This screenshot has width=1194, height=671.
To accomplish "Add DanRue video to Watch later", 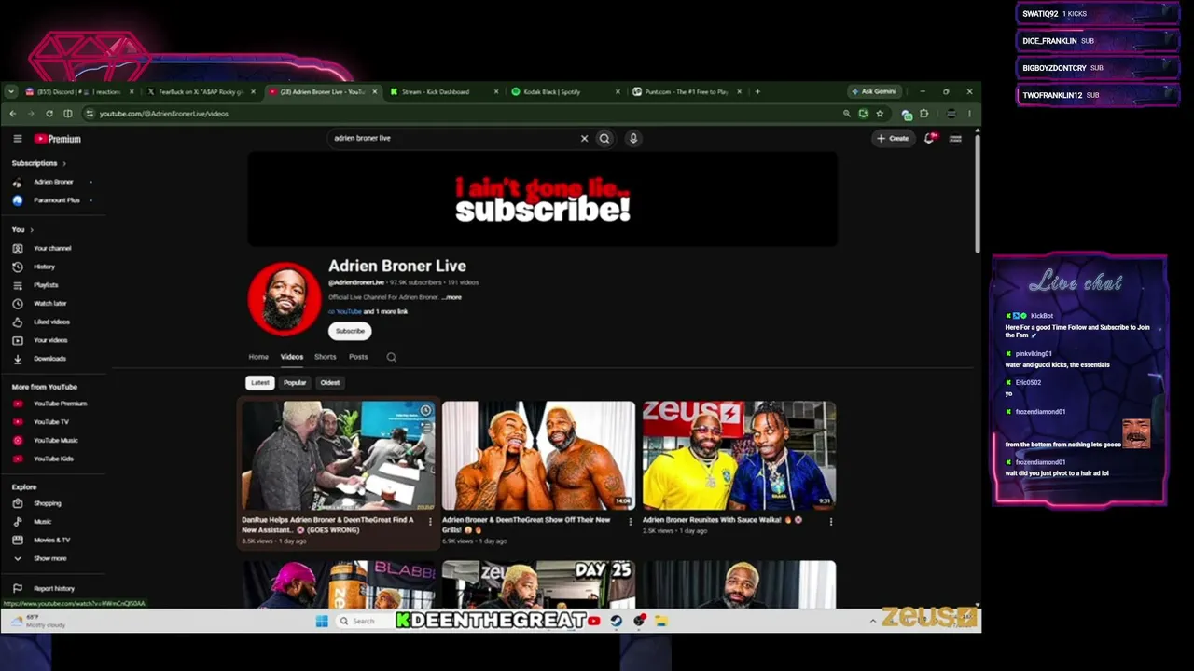I will click(425, 411).
